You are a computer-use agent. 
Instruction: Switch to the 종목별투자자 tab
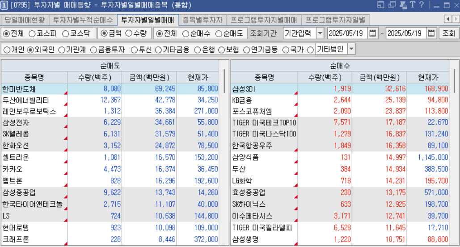pyautogui.click(x=203, y=20)
